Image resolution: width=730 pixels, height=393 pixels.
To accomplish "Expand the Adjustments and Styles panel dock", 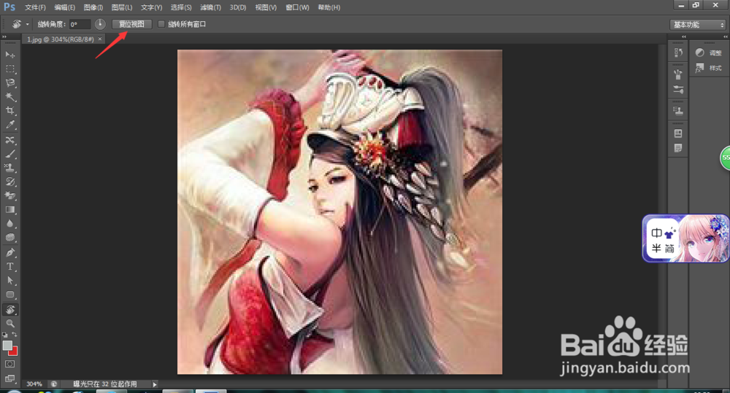I will tap(725, 36).
